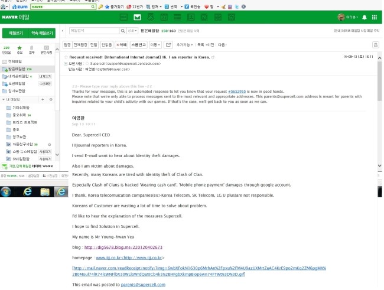Open the N-drive icon in header
This screenshot has height=290, width=384.
click(x=204, y=17)
